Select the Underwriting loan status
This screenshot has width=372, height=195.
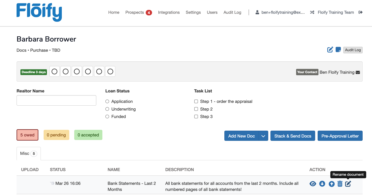click(107, 109)
